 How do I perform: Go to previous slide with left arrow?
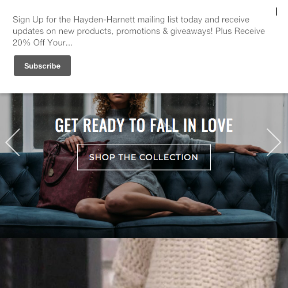pyautogui.click(x=13, y=142)
